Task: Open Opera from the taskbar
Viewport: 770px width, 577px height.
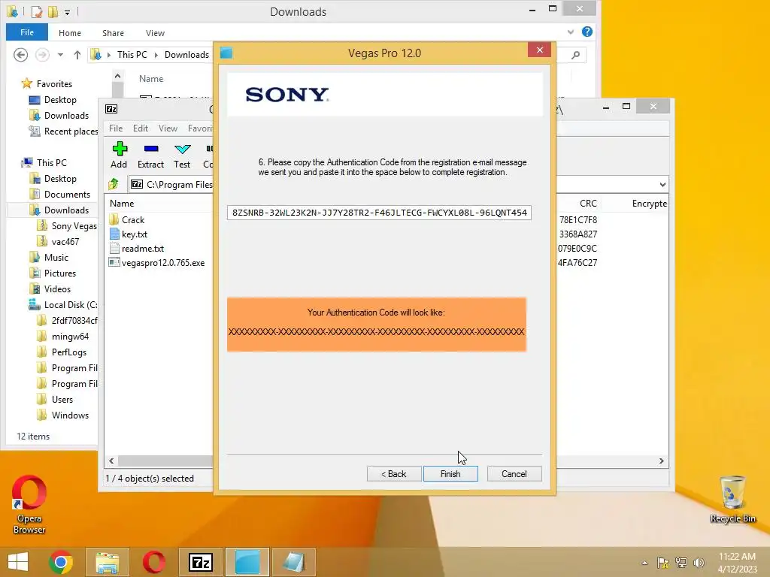Action: (153, 562)
